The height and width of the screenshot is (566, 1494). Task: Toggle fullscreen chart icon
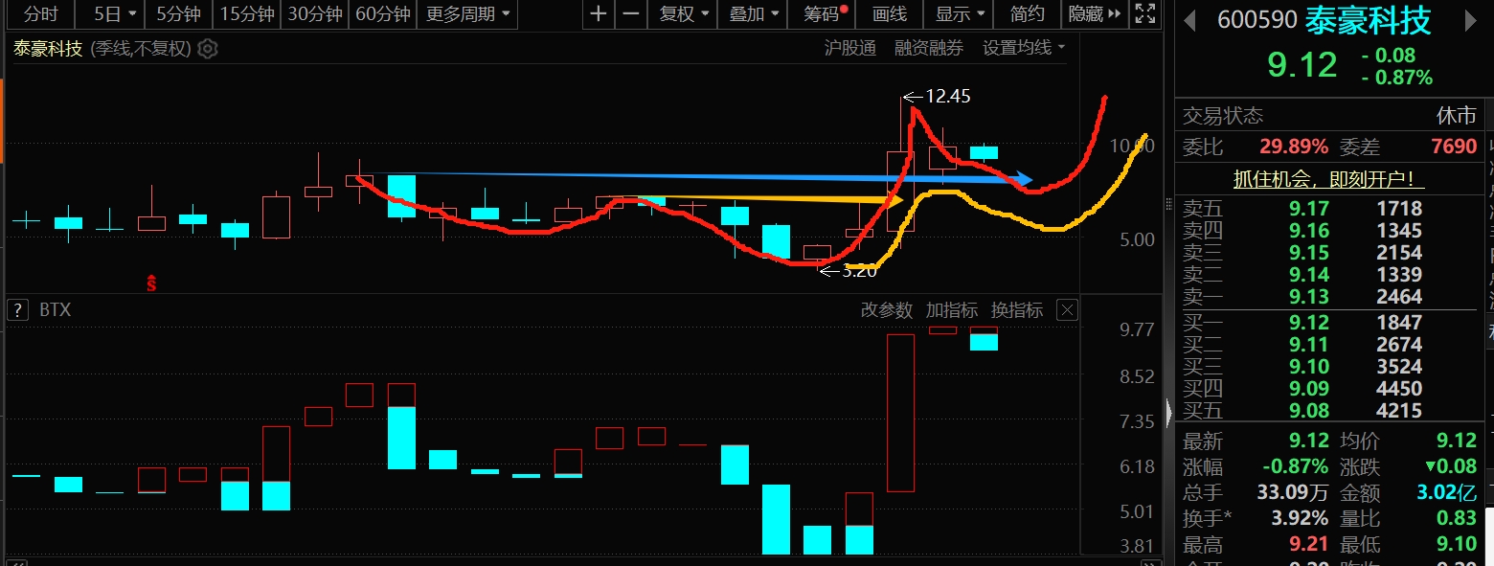point(1144,13)
